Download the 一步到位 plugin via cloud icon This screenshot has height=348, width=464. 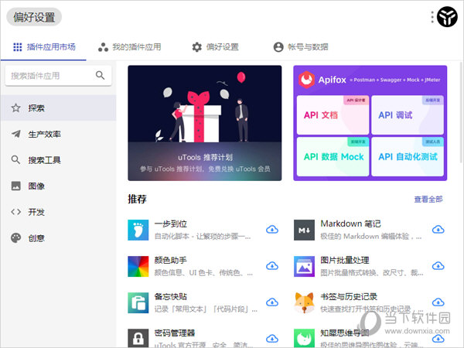(271, 230)
